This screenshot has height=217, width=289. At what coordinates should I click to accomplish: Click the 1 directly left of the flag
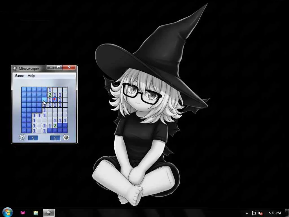click(x=50, y=100)
